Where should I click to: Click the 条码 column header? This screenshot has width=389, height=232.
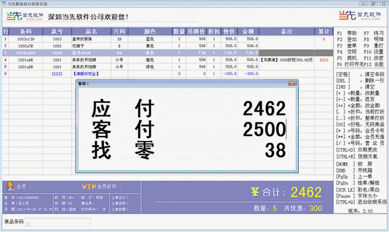(x=26, y=32)
